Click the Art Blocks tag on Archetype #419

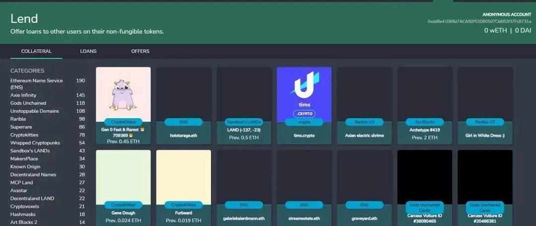[425, 122]
